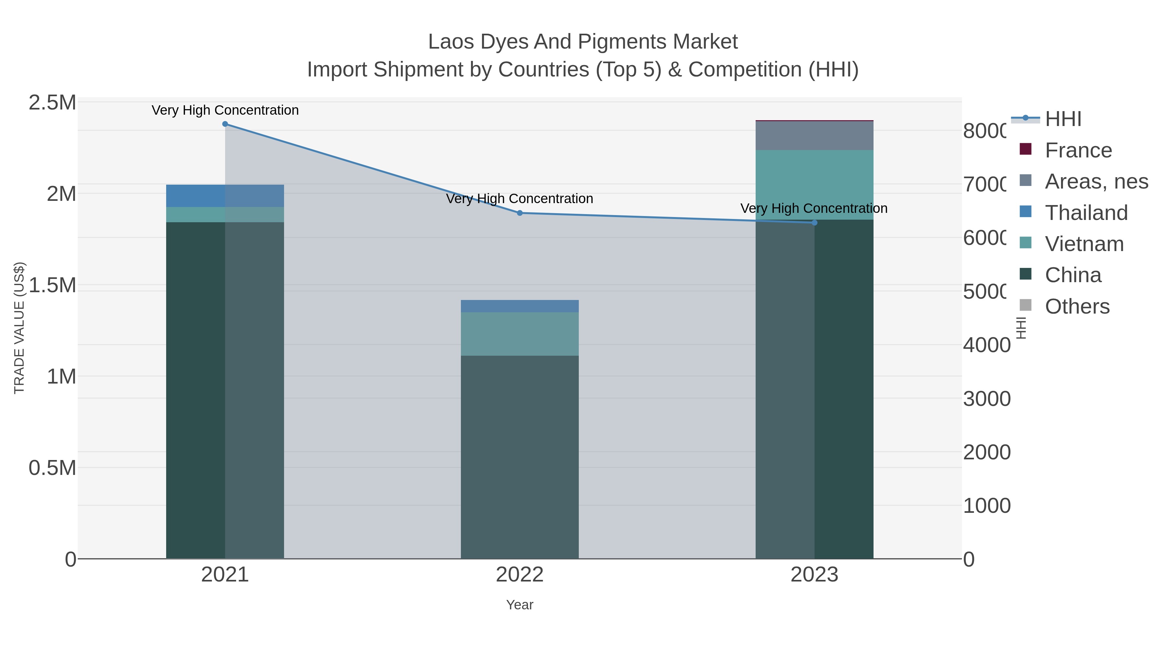Click the 4000 HHI axis tick label
The width and height of the screenshot is (1166, 656).
coord(987,345)
